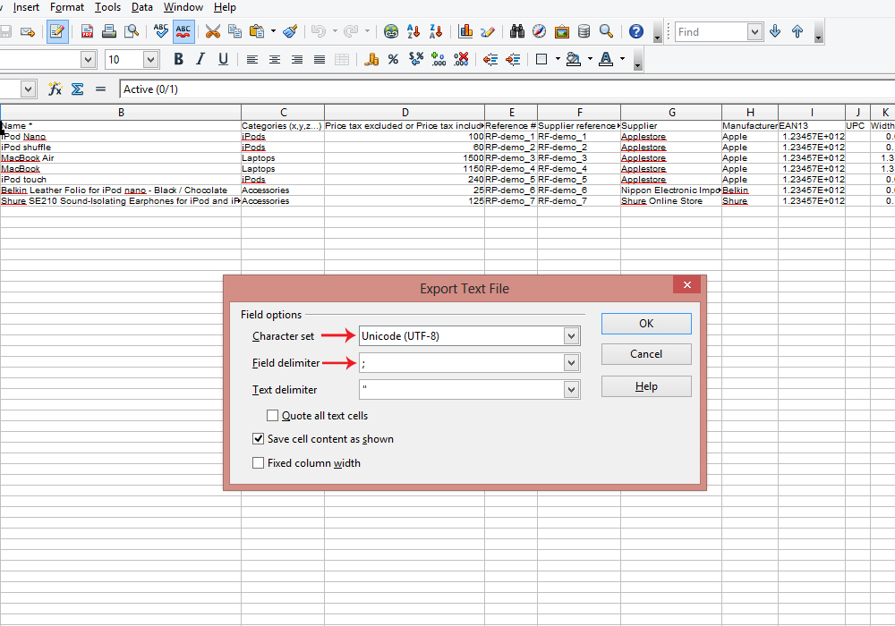Click Cancel in Export Text File
This screenshot has height=626, width=895.
coord(646,354)
